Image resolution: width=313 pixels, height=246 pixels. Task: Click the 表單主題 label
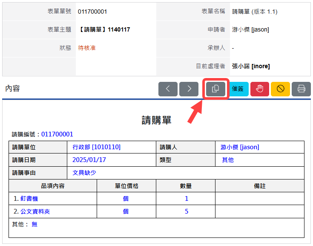click(59, 29)
